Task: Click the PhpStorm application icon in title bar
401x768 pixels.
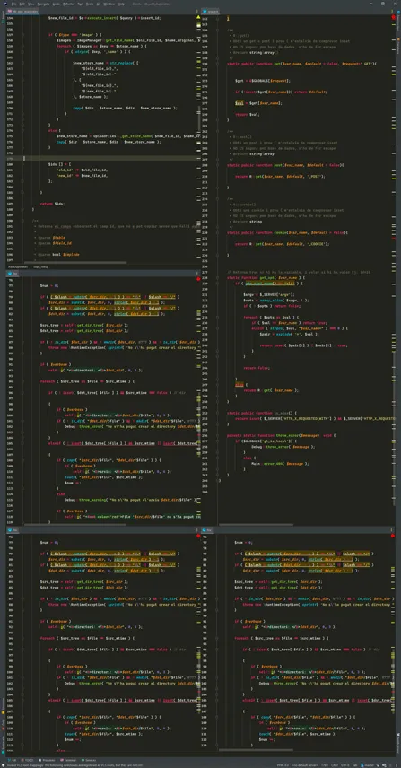Action: click(4, 4)
